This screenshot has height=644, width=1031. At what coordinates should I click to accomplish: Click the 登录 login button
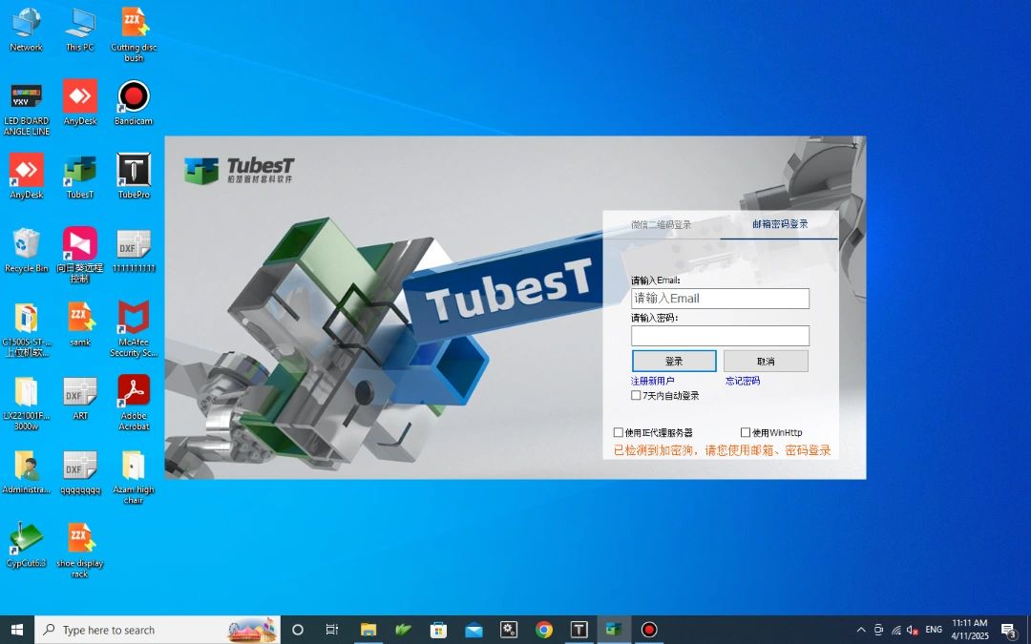click(674, 361)
